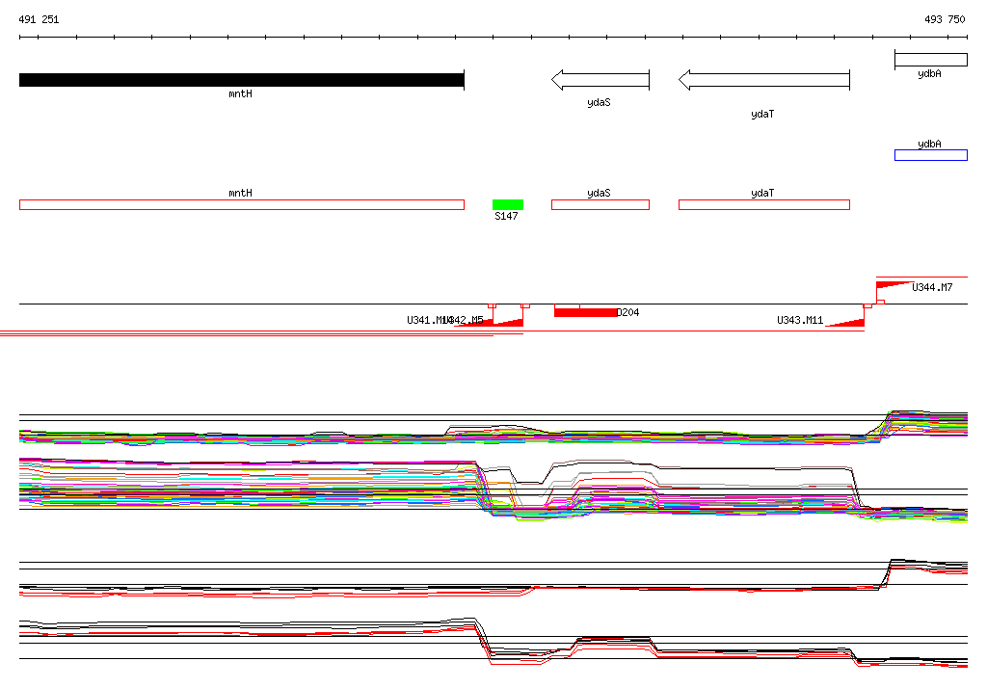Click the ydbA label above blue box
Image resolution: width=987 pixels, height=688 pixels.
tap(930, 145)
